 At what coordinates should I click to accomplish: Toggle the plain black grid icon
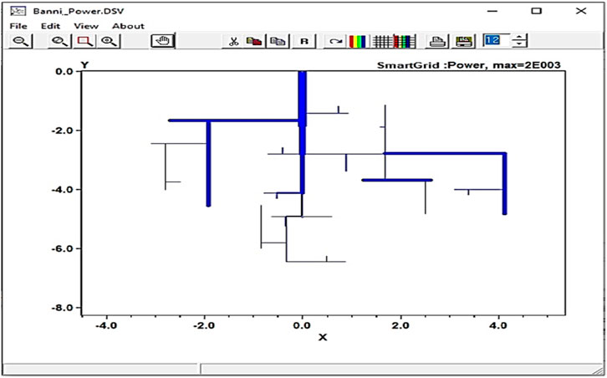[382, 41]
